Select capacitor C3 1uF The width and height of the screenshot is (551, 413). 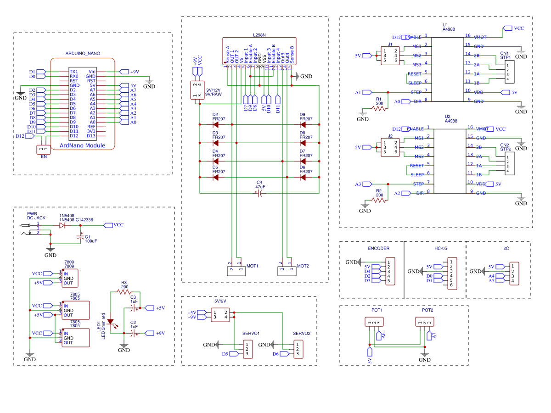pos(134,308)
